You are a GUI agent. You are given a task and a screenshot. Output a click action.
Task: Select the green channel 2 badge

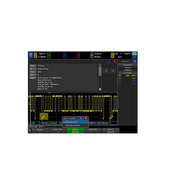(49, 55)
